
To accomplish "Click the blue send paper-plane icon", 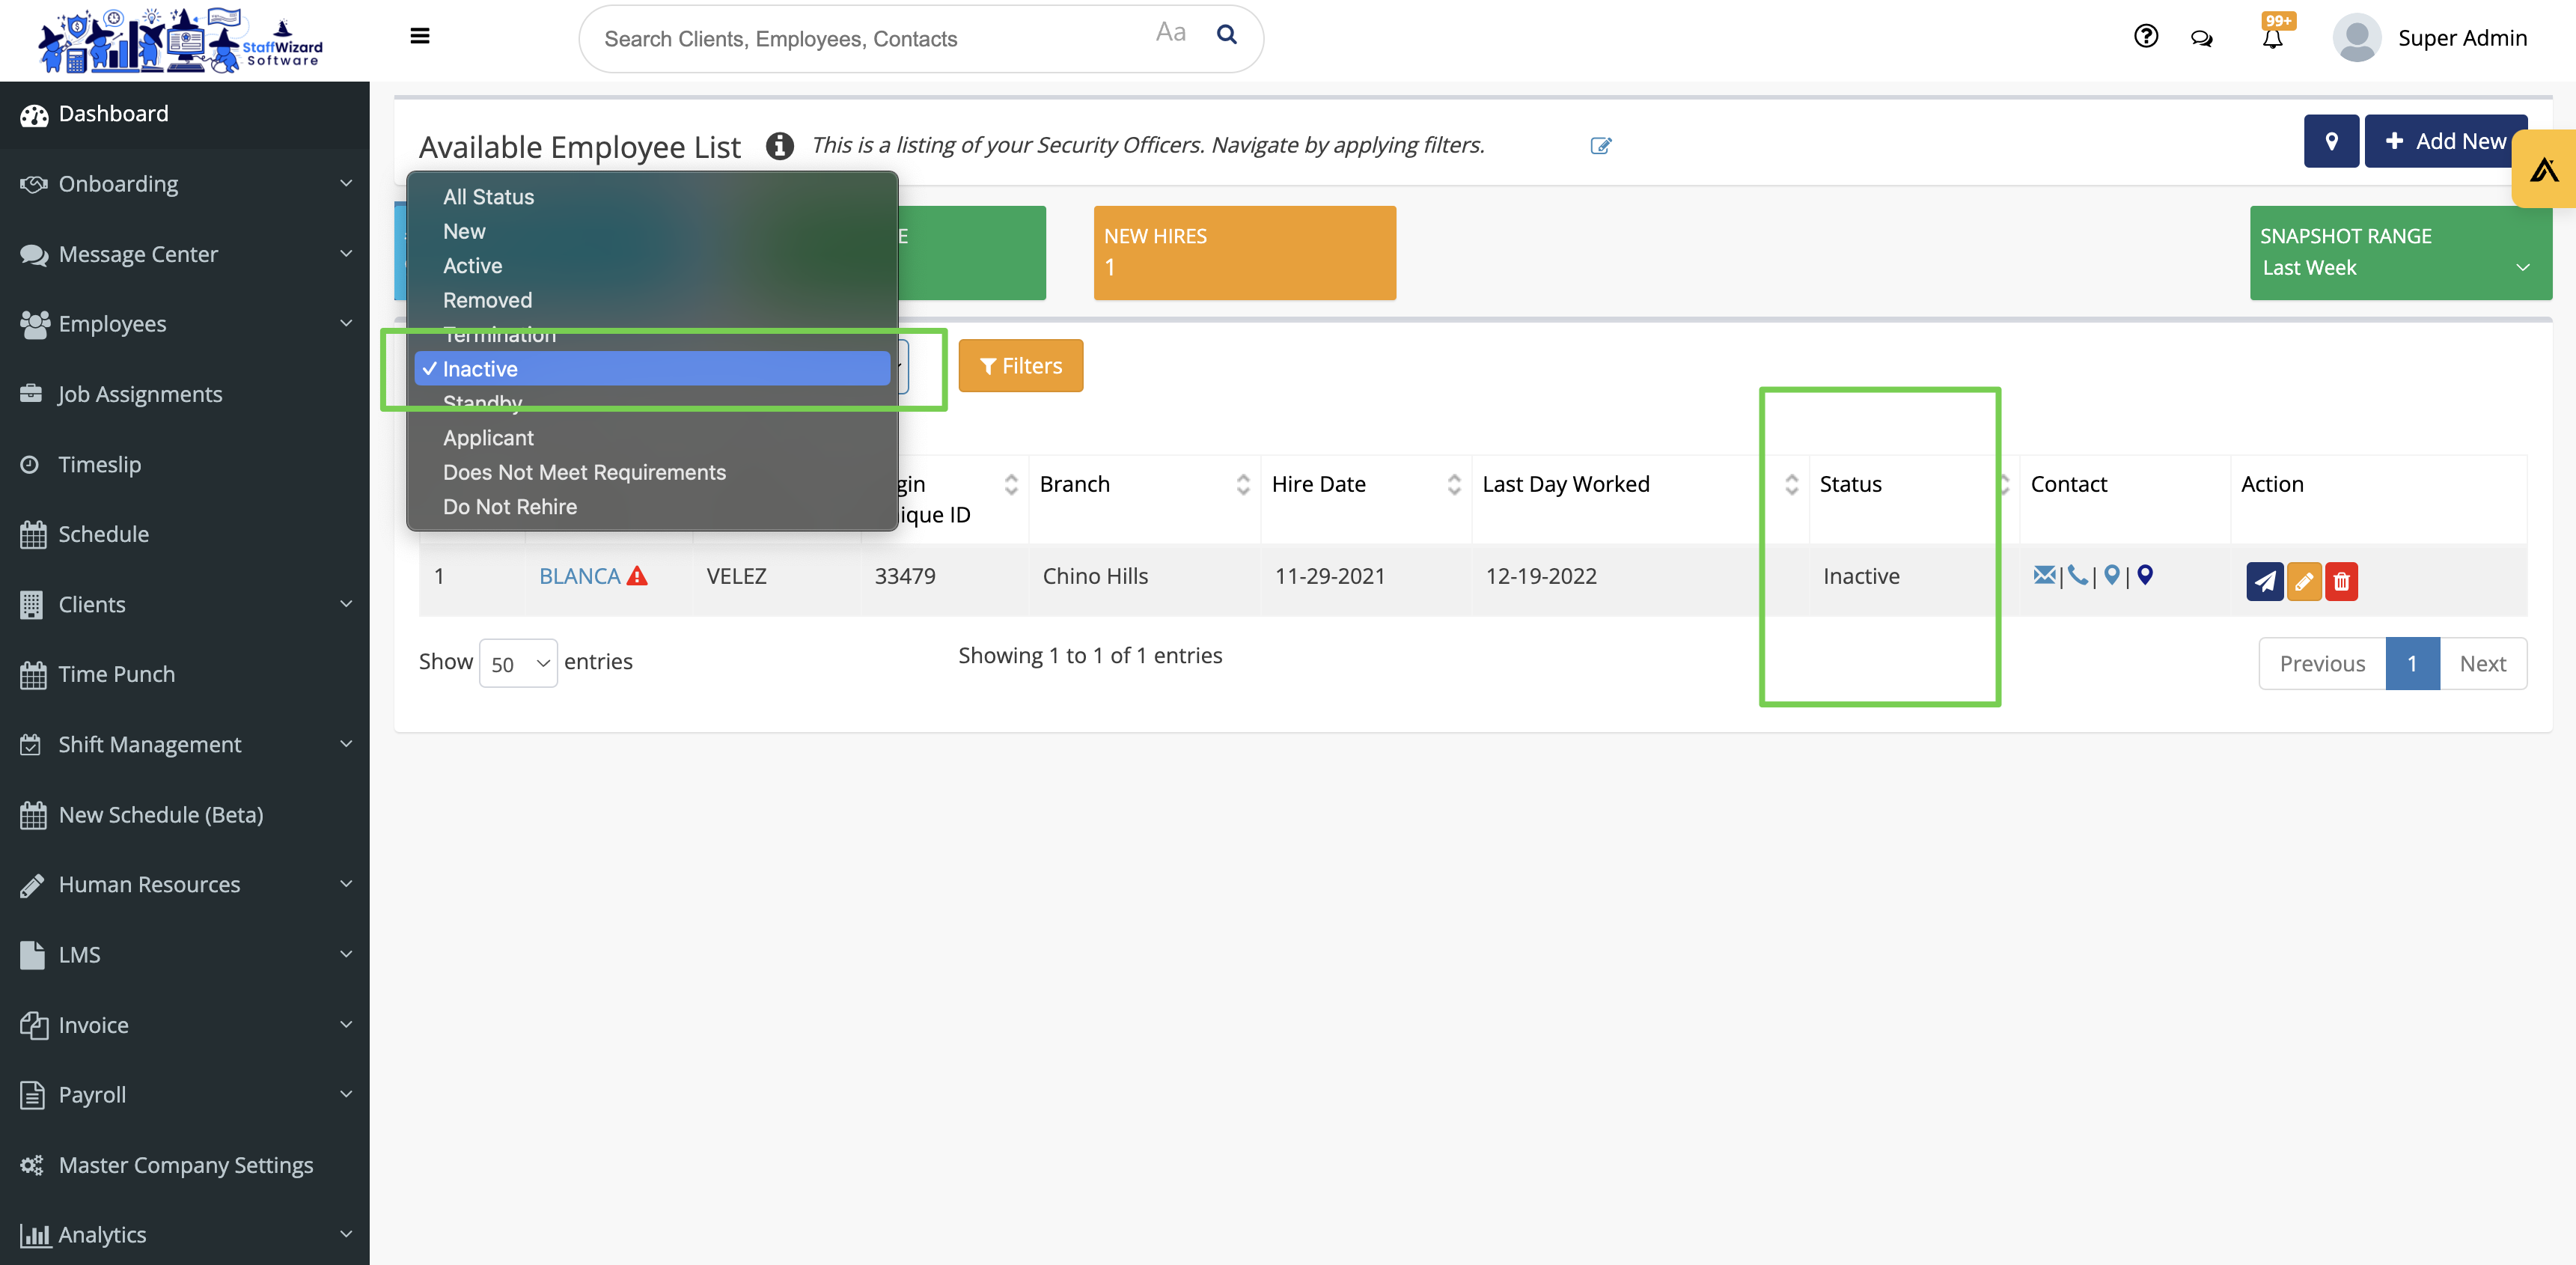I will pyautogui.click(x=2264, y=581).
